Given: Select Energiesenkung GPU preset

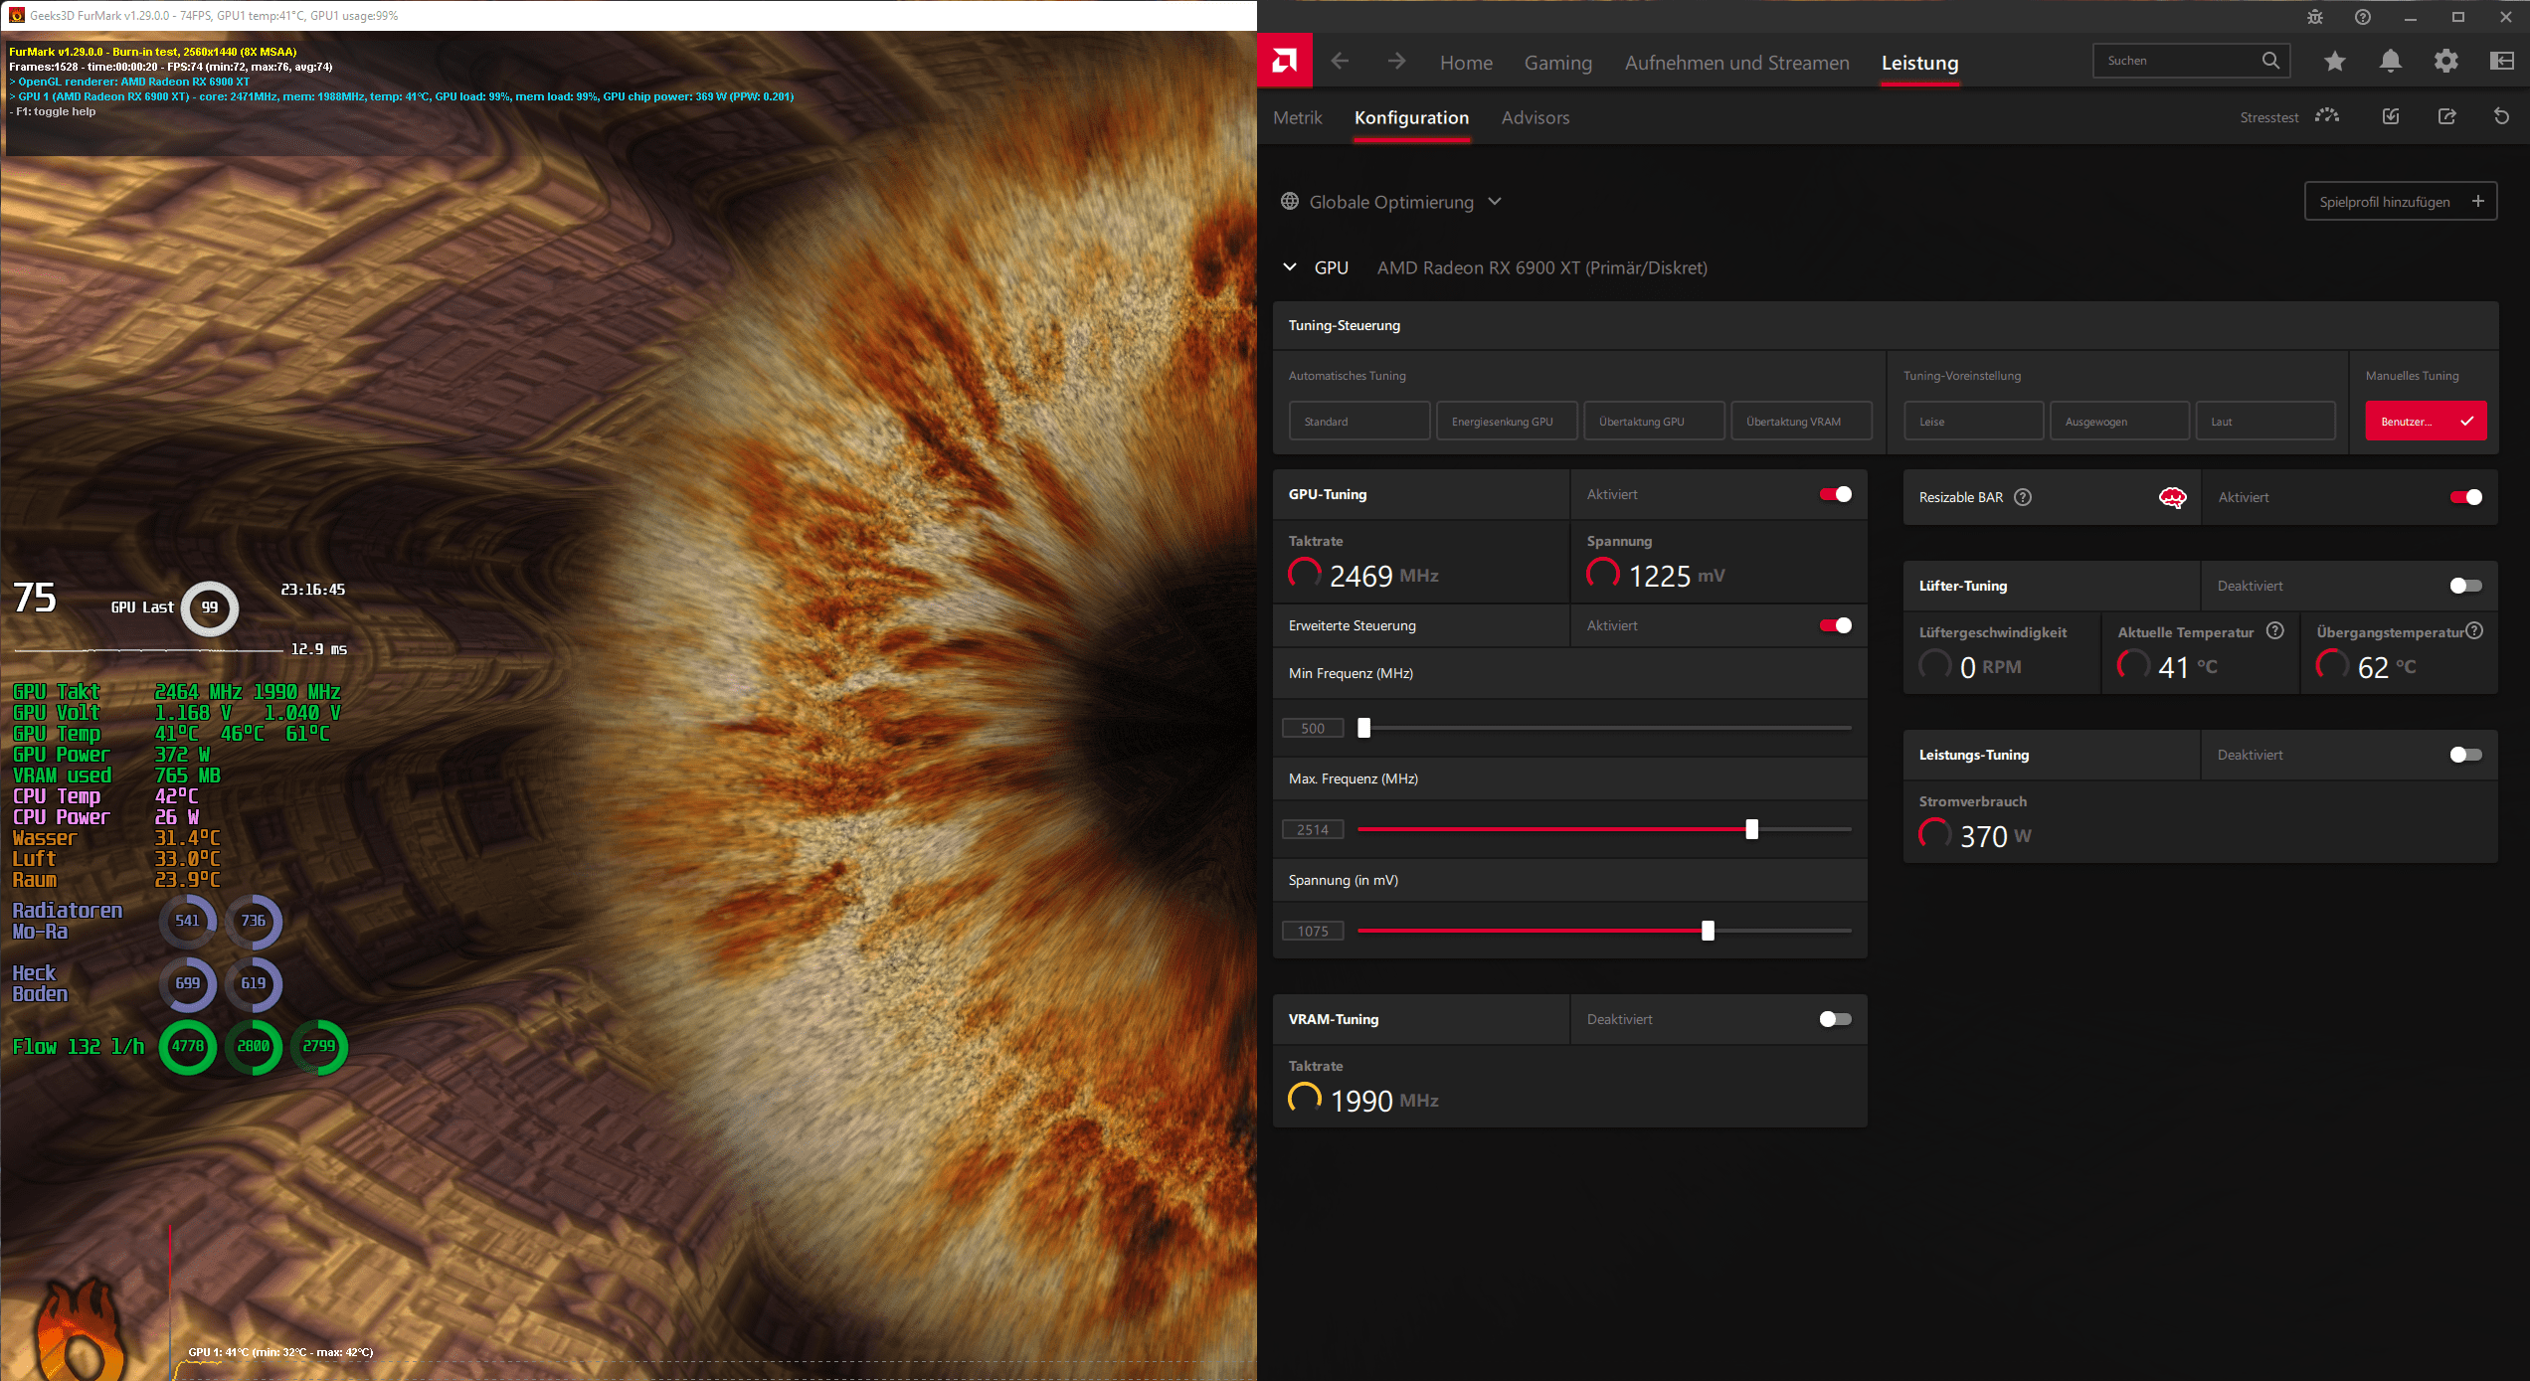Looking at the screenshot, I should 1507,421.
